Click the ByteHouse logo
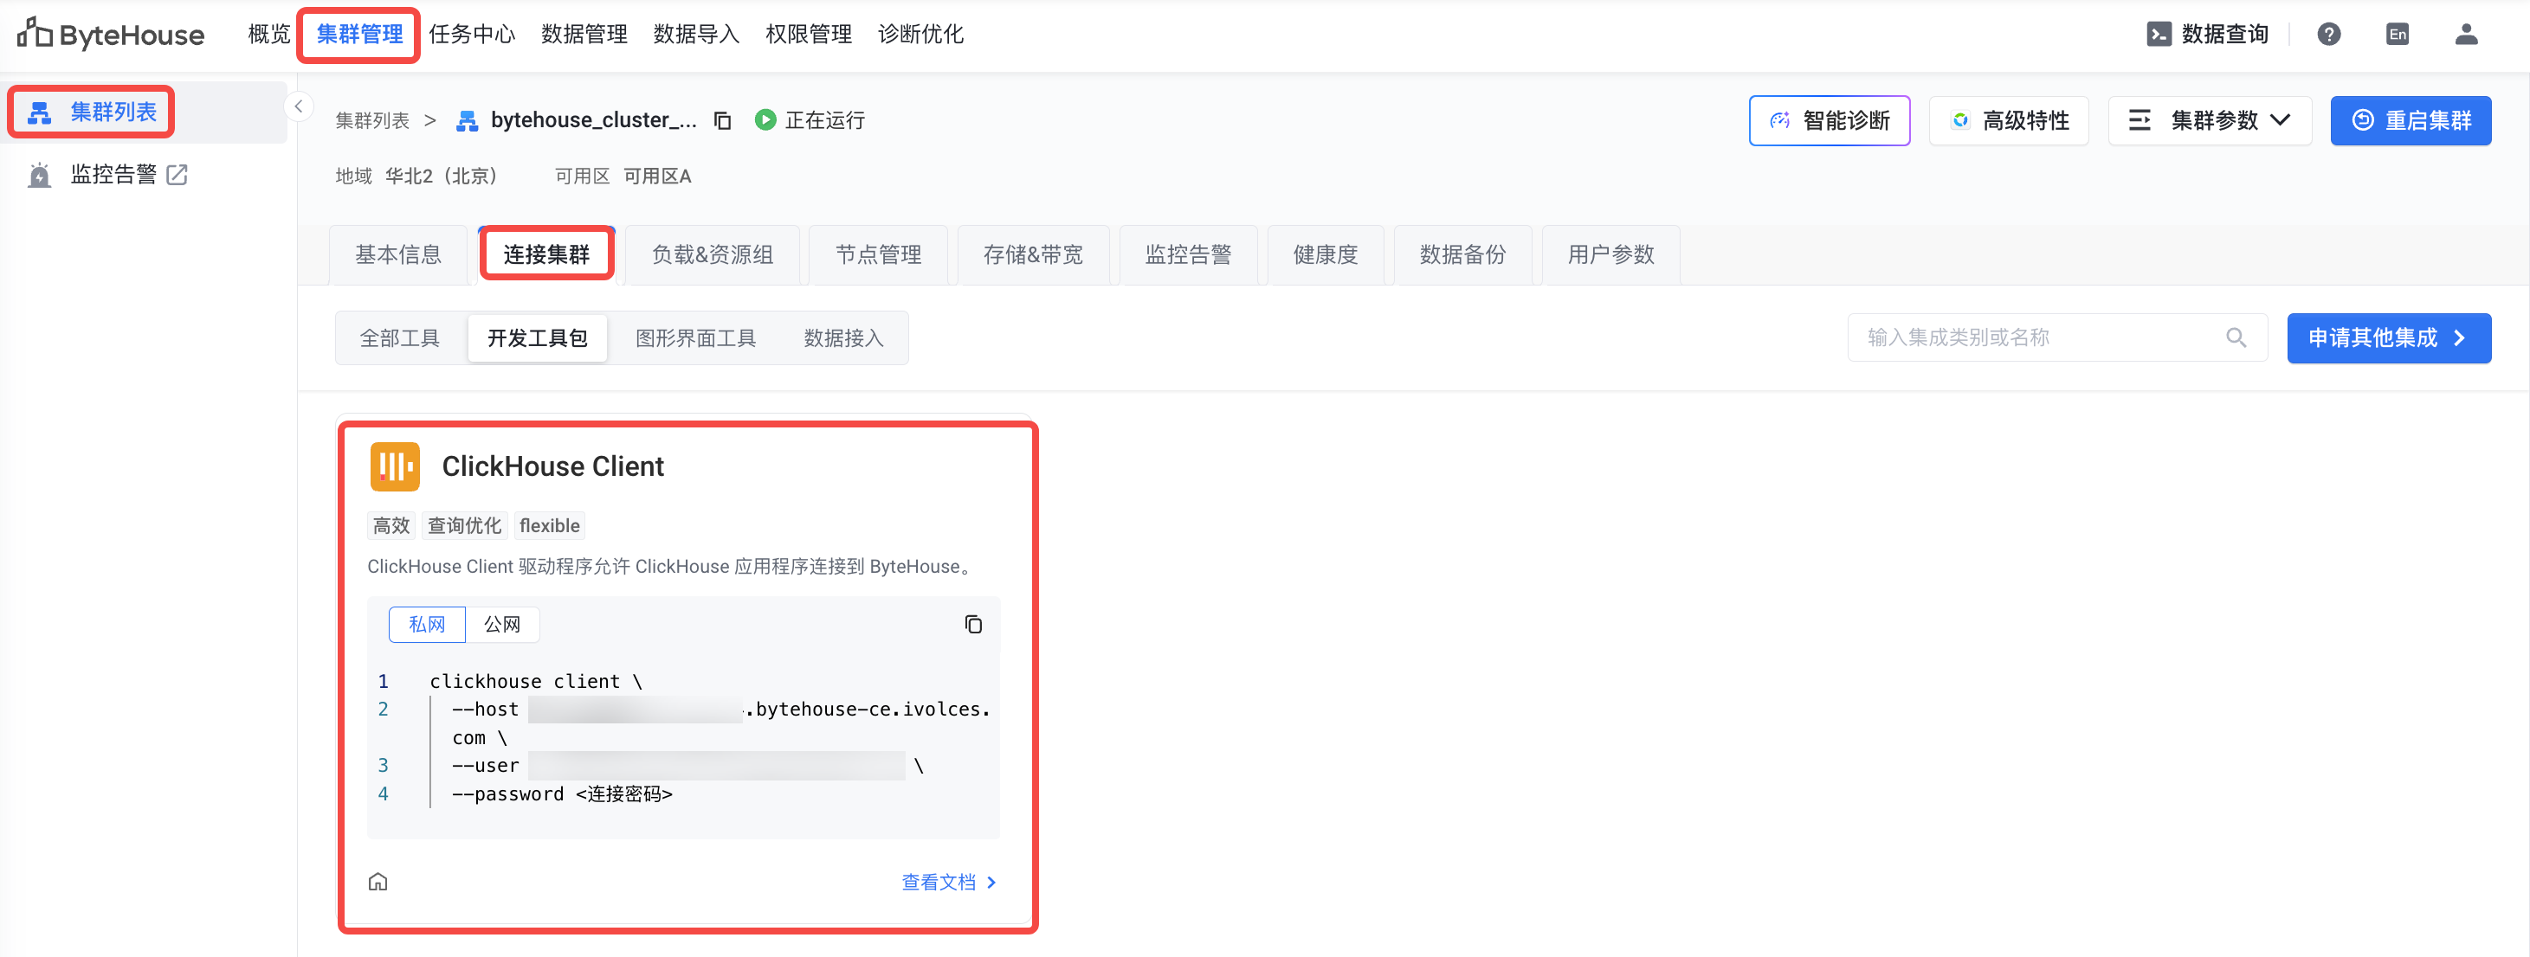The width and height of the screenshot is (2530, 957). pyautogui.click(x=110, y=35)
